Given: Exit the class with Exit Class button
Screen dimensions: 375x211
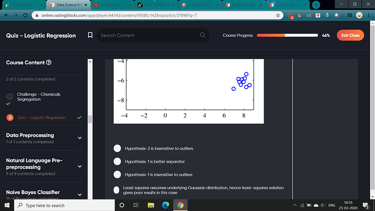Looking at the screenshot, I should tap(351, 35).
